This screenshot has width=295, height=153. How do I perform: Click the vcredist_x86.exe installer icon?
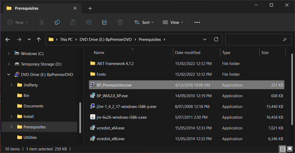point(92,139)
